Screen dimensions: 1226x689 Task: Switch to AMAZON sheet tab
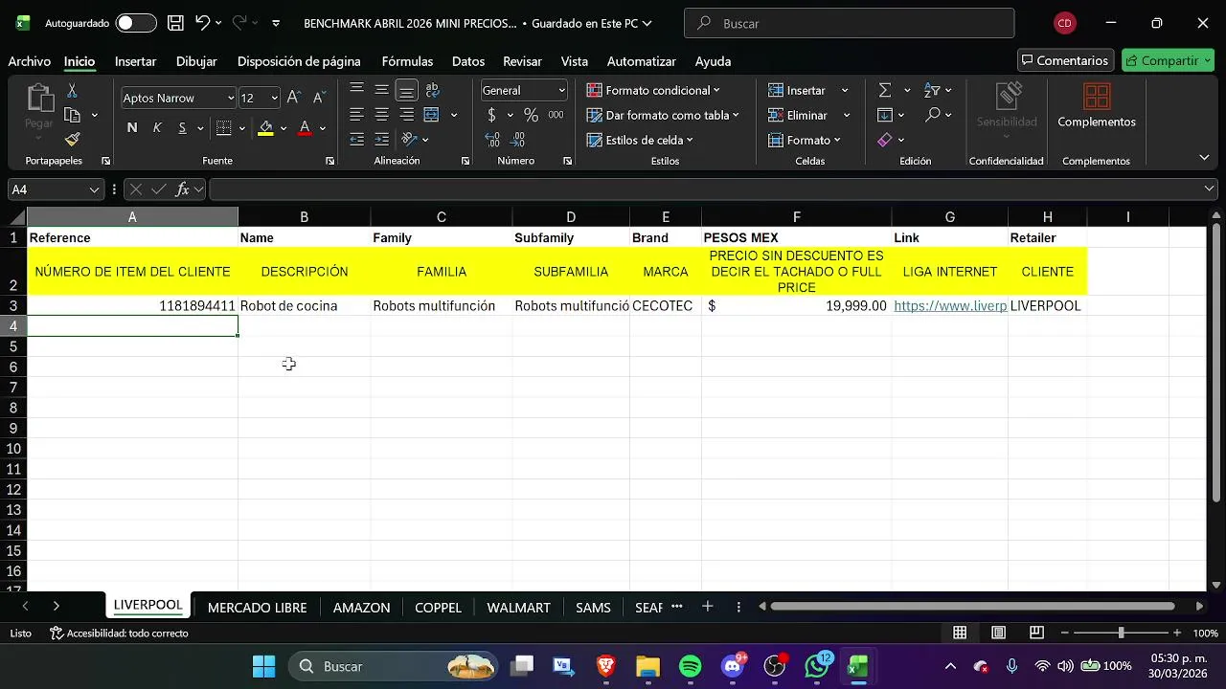point(361,607)
